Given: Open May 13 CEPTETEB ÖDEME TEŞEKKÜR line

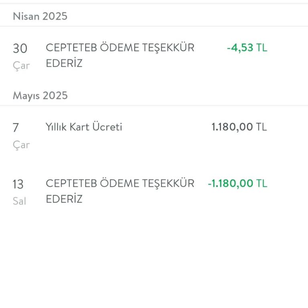Looking at the screenshot, I should (x=120, y=183).
